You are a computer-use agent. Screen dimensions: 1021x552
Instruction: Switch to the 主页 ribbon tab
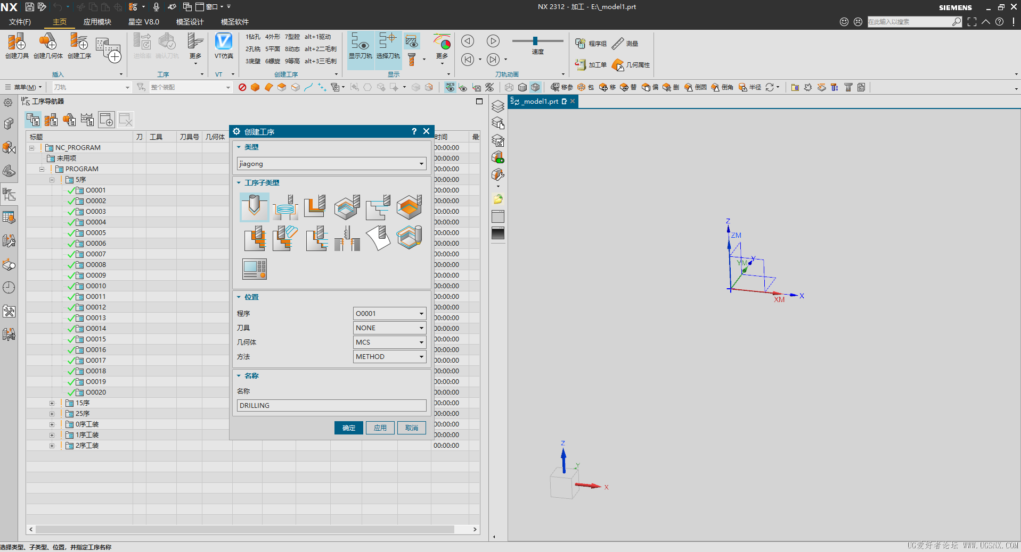coord(60,22)
